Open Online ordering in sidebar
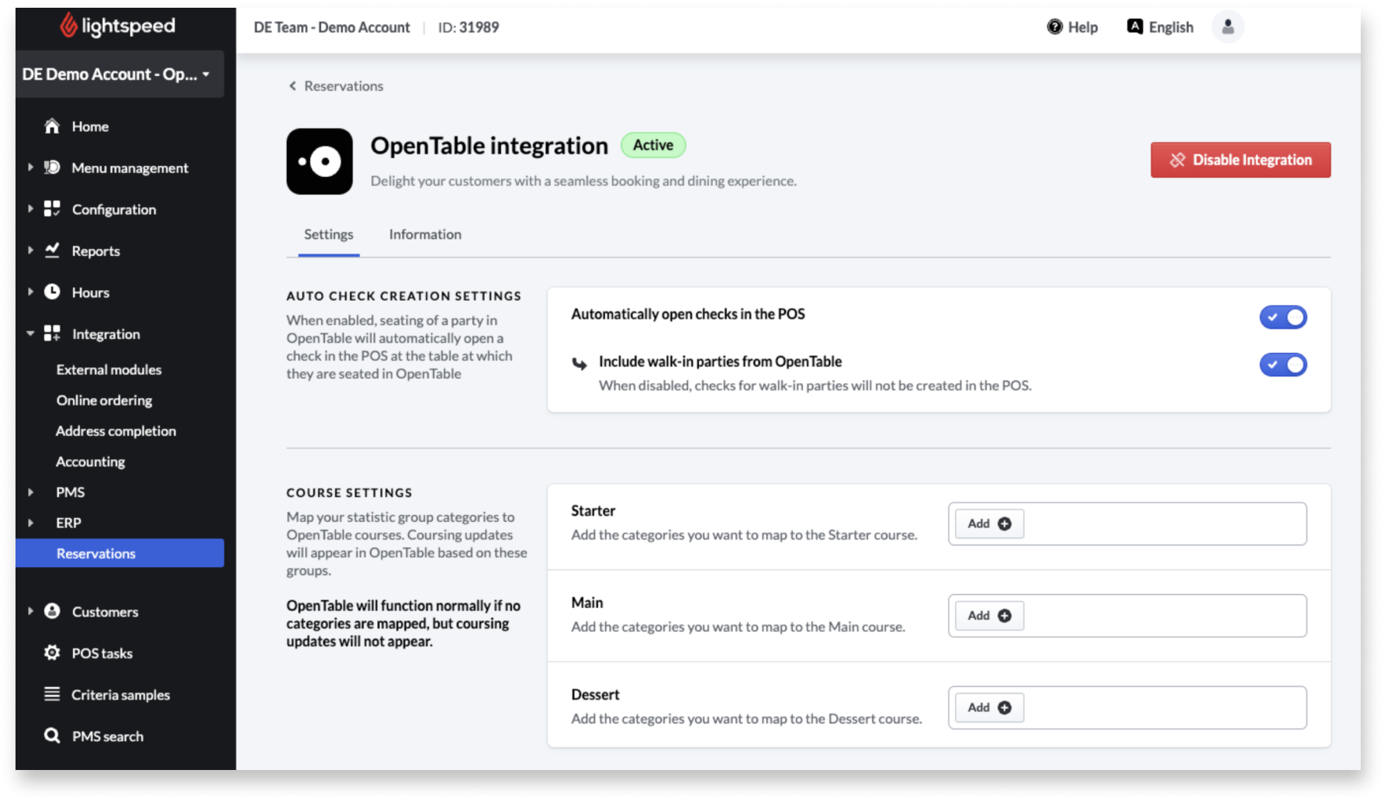Image resolution: width=1384 pixels, height=801 pixels. click(104, 400)
